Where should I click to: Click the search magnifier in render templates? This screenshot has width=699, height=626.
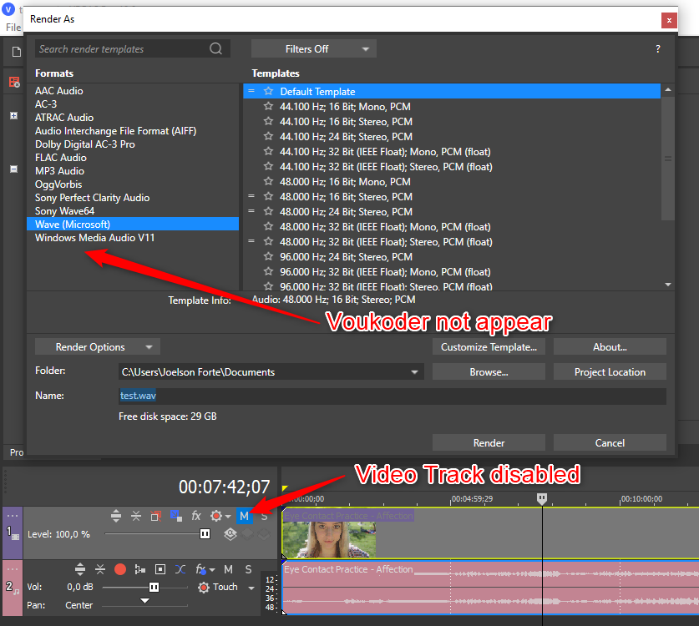coord(216,48)
